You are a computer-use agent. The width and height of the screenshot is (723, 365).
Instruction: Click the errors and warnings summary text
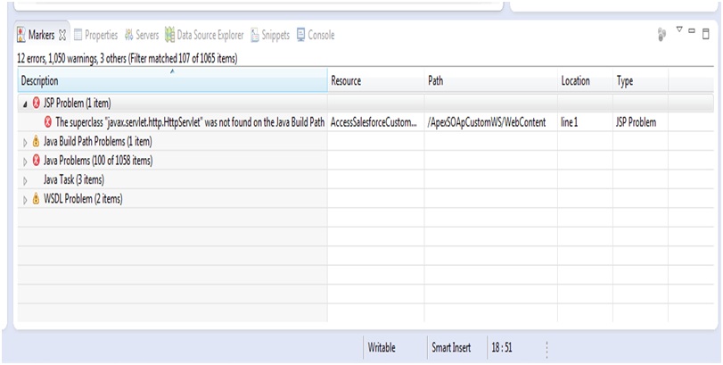coord(127,59)
